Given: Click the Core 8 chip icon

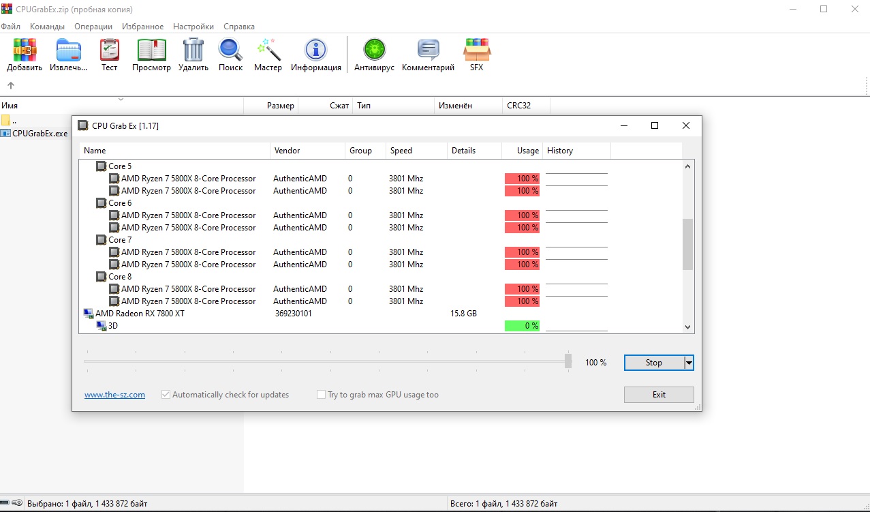Looking at the screenshot, I should 101,277.
